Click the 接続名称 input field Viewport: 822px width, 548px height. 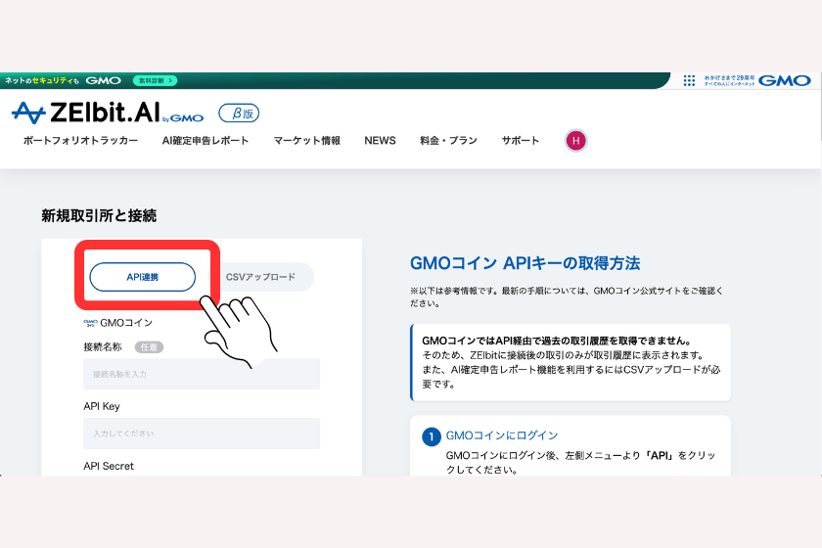click(x=201, y=374)
